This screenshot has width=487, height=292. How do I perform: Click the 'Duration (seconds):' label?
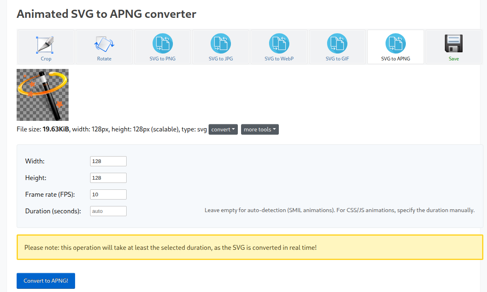(53, 211)
